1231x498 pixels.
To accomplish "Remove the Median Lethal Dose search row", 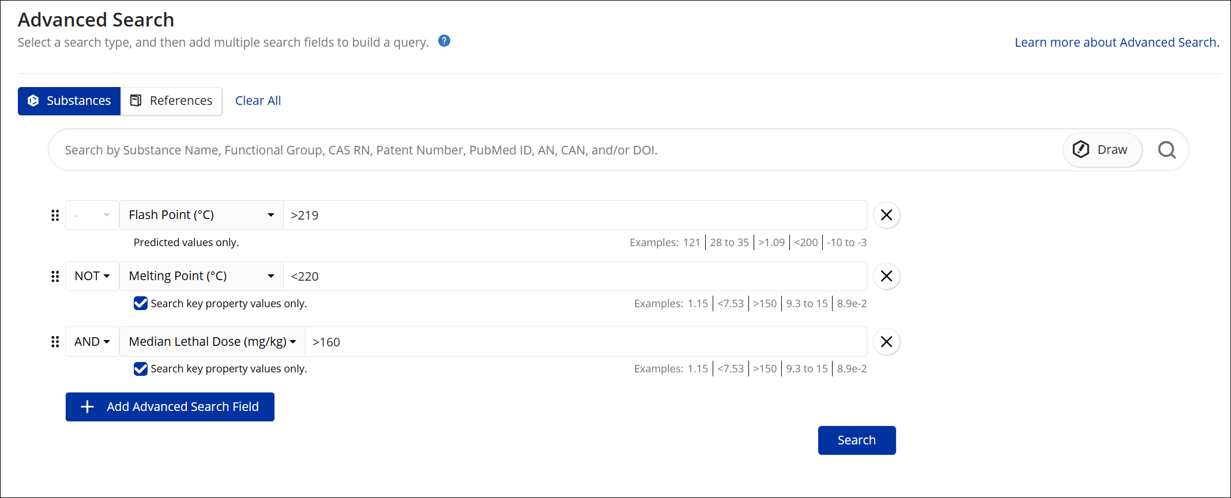I will coord(886,342).
